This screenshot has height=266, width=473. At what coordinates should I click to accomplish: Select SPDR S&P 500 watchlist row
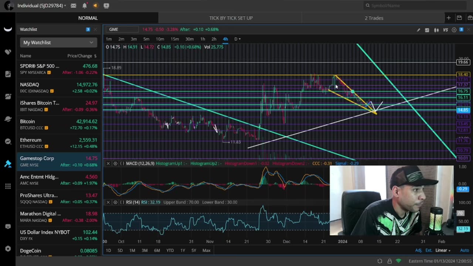(58, 69)
